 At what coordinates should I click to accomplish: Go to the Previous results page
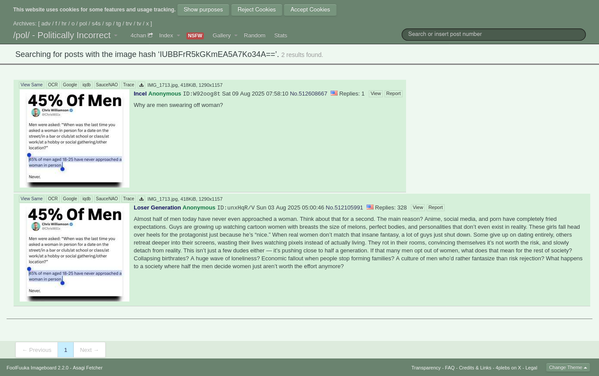coord(37,350)
